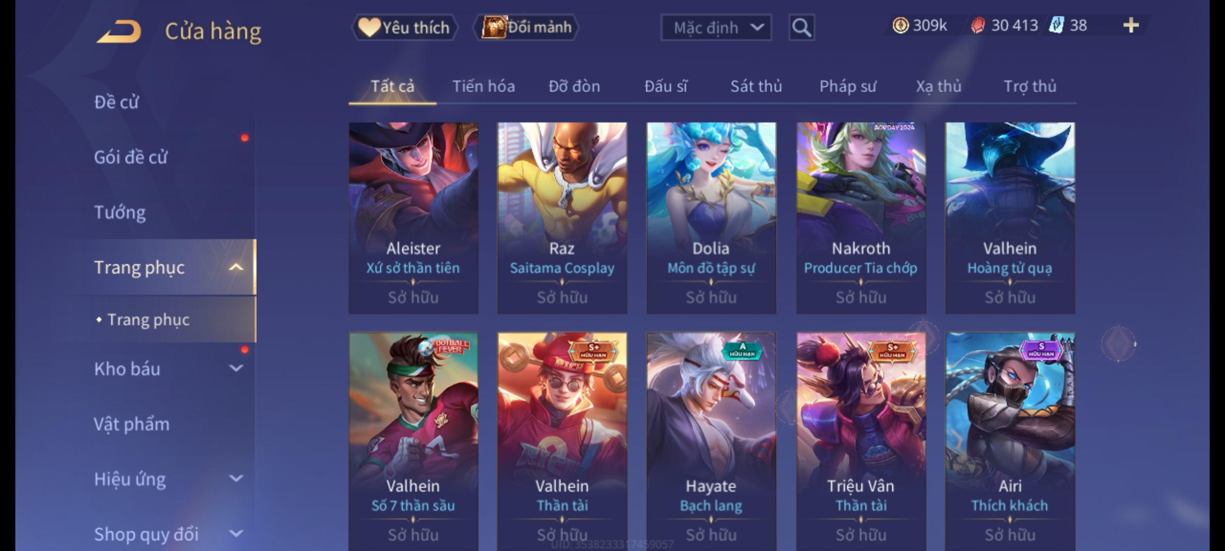Select Airi Thích khách skin card
Screen dimensions: 1225x551
(x=1010, y=442)
